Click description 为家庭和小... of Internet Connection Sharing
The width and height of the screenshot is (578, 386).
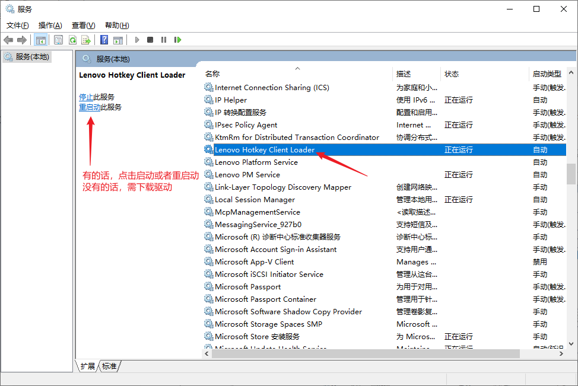(x=417, y=87)
